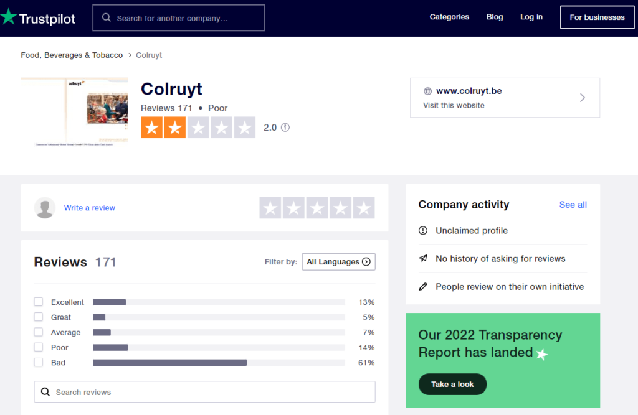Click People review on their own initiative
This screenshot has height=415, width=638.
point(510,287)
